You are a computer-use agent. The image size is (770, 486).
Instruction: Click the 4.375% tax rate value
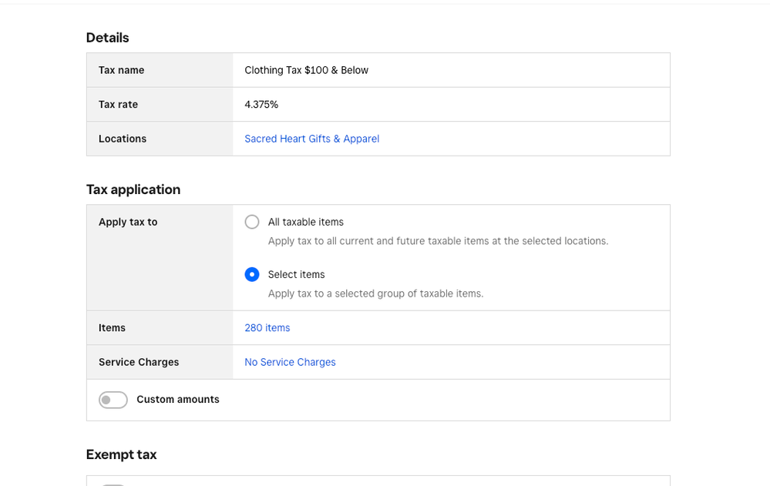[261, 105]
